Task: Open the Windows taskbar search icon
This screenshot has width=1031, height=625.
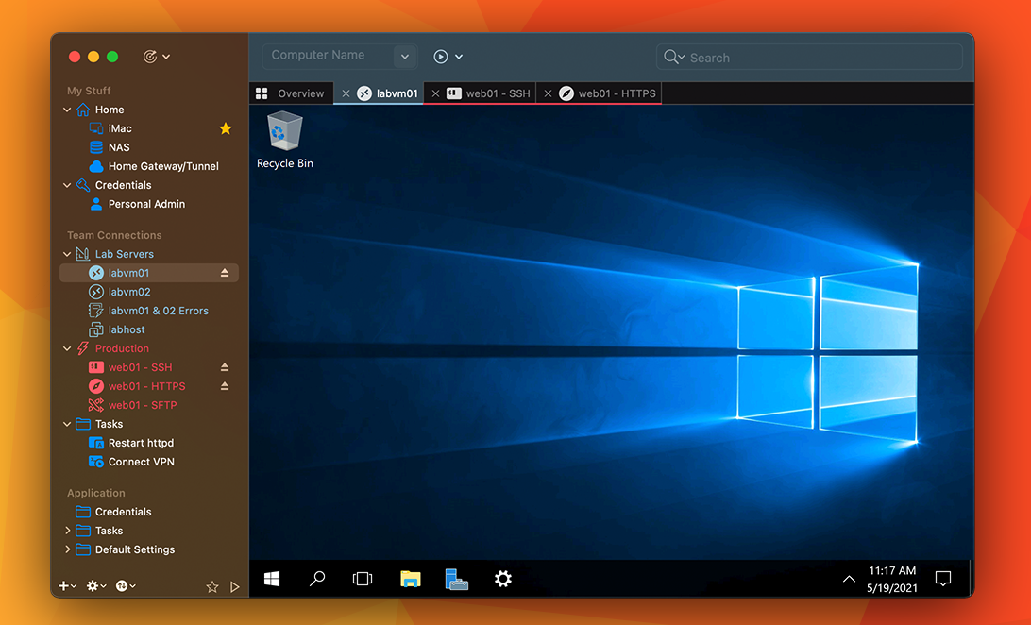Action: (x=317, y=579)
